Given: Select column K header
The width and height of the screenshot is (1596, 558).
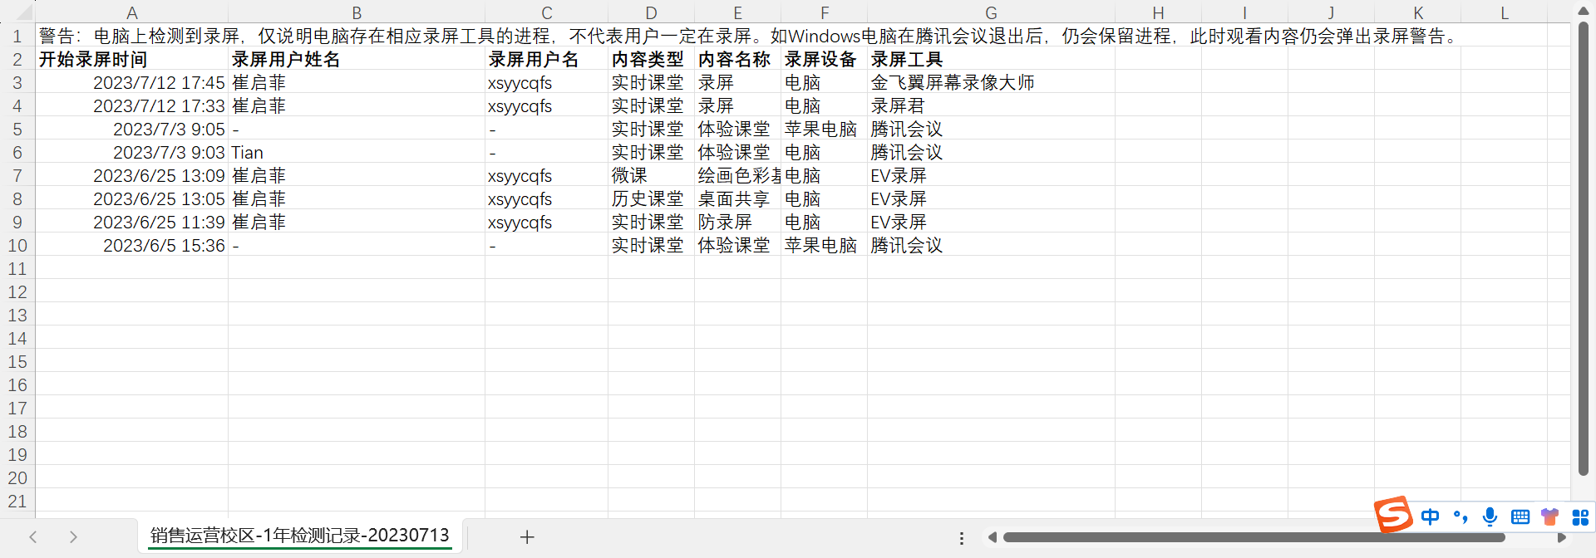Looking at the screenshot, I should click(1417, 12).
